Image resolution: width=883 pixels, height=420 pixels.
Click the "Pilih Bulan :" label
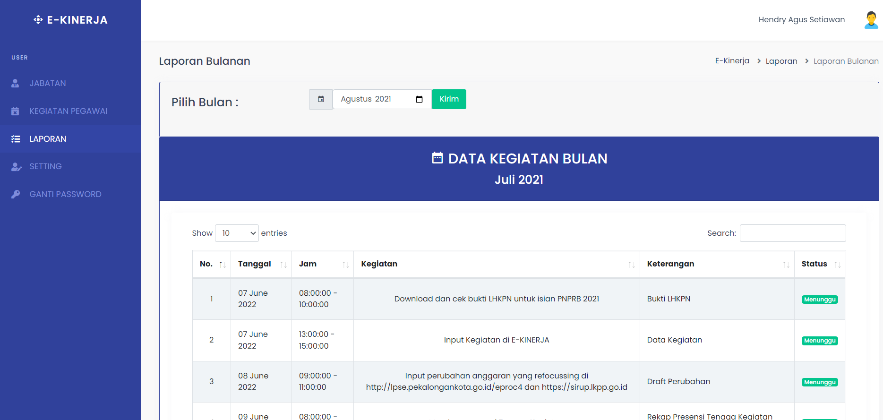[x=205, y=103]
